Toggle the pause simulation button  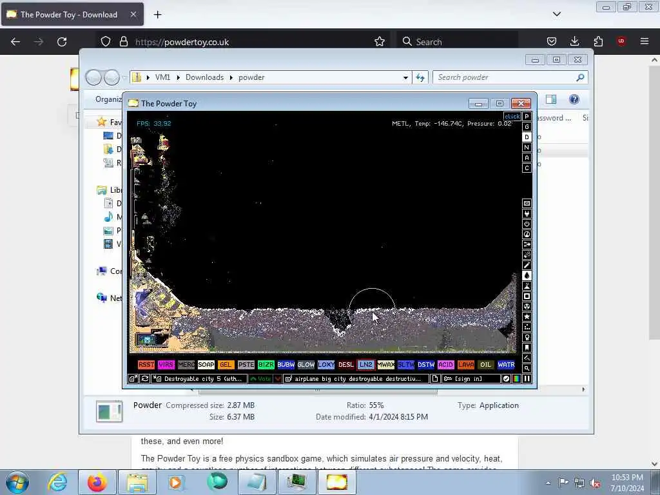[x=527, y=379]
